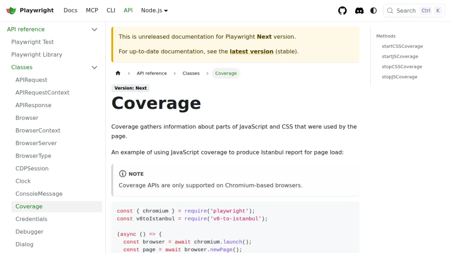Jump to startJSCoverage method
451x253 pixels.
[x=400, y=57]
